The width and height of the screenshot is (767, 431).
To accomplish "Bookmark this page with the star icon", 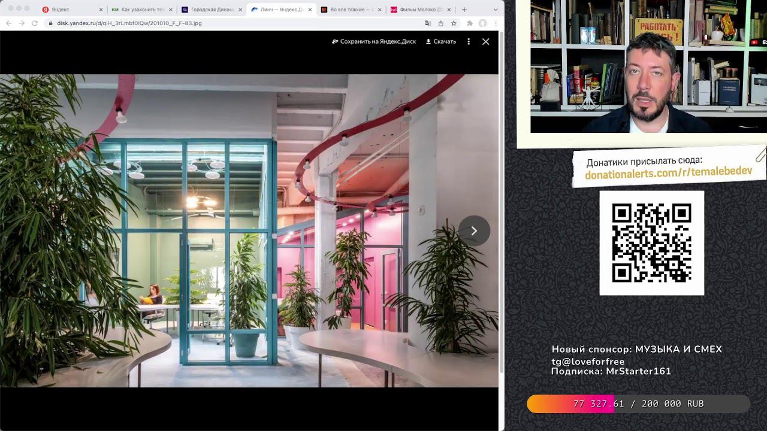I will tap(454, 23).
